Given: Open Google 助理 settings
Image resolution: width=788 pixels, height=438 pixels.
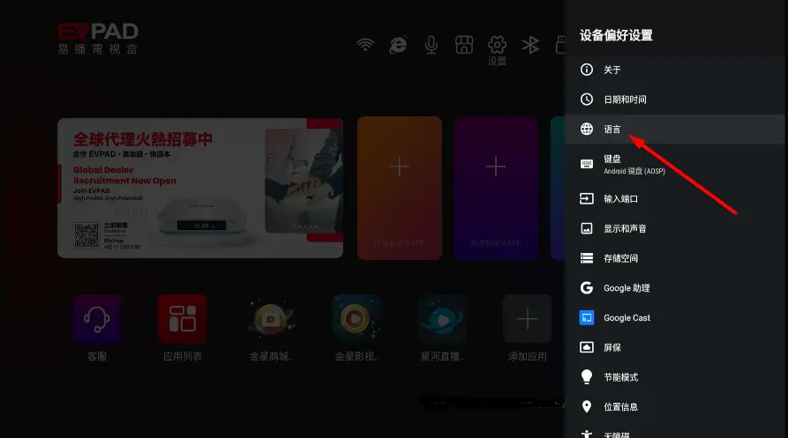Looking at the screenshot, I should coord(626,288).
